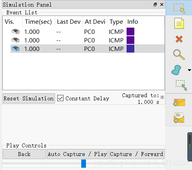Select the highlighted row's ICMP text
The height and width of the screenshot is (170, 192).
(116, 49)
